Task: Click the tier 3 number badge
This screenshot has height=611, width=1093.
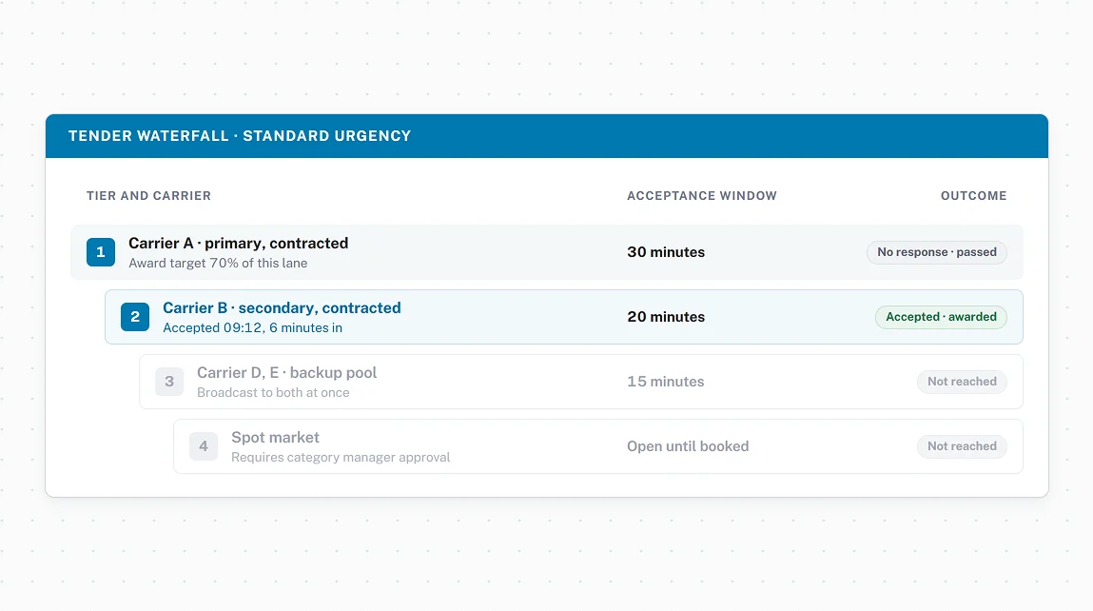Action: 168,382
